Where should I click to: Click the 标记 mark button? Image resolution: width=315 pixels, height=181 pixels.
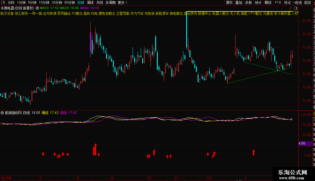click(287, 3)
